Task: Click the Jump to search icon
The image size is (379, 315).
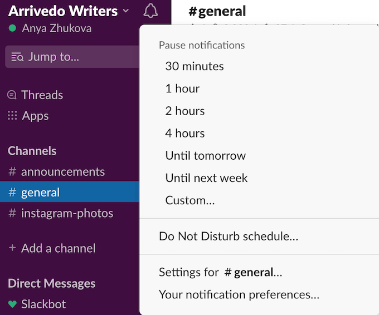Action: pos(17,57)
